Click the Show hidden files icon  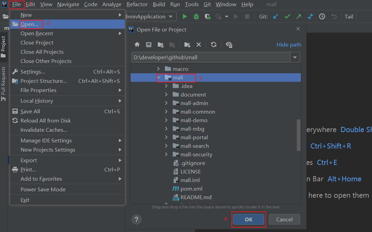[x=229, y=44]
